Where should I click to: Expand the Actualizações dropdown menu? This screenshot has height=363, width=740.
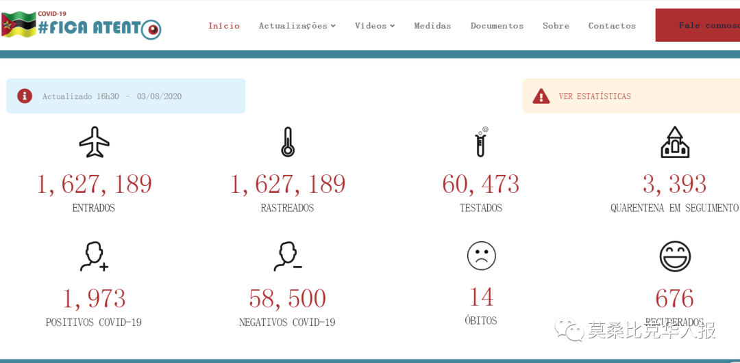[x=297, y=26]
